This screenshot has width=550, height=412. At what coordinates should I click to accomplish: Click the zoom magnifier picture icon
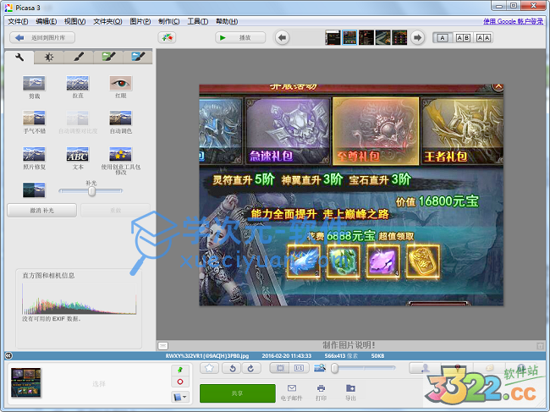[320, 368]
